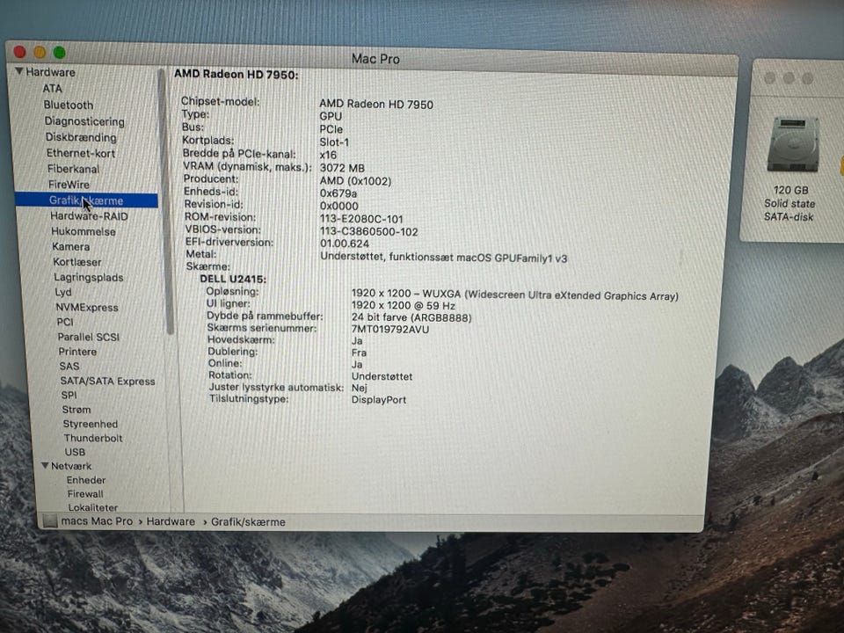Click the VRAM value 3072 MB
The width and height of the screenshot is (844, 633).
[x=342, y=168]
